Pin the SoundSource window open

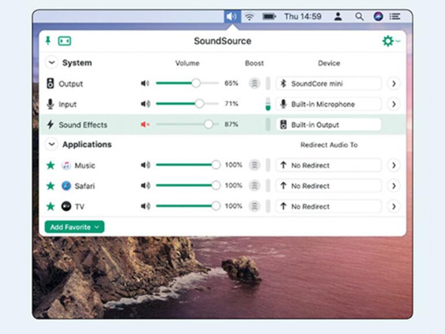tap(48, 41)
